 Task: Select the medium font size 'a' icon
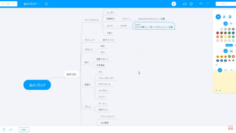pyautogui.click(x=224, y=17)
